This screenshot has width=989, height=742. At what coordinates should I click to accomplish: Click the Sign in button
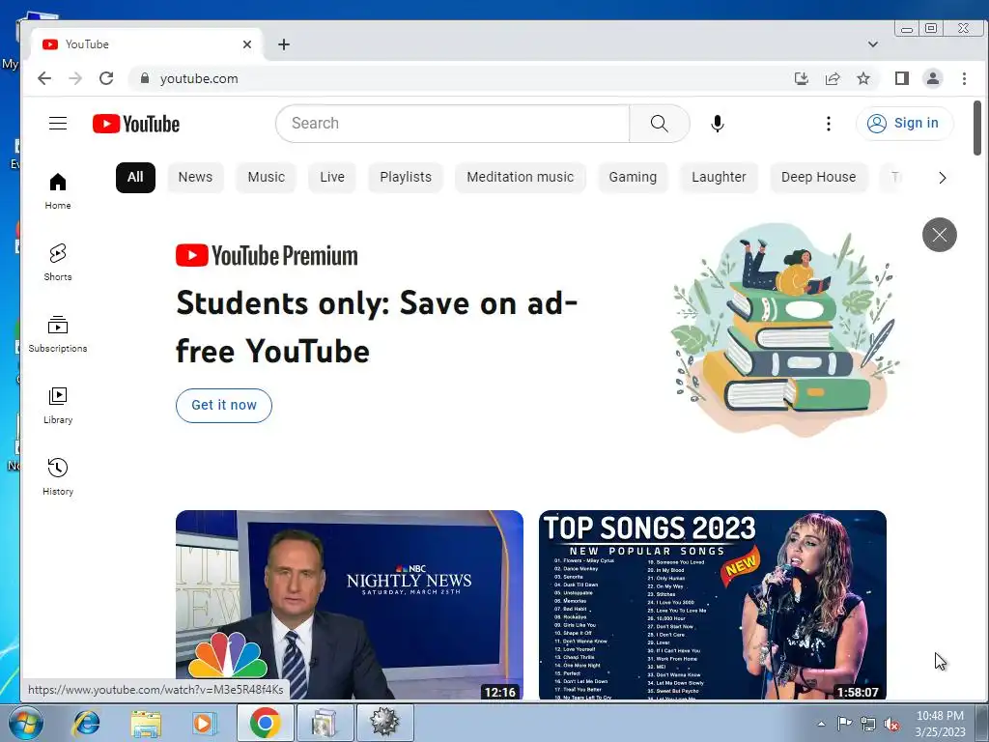point(904,123)
